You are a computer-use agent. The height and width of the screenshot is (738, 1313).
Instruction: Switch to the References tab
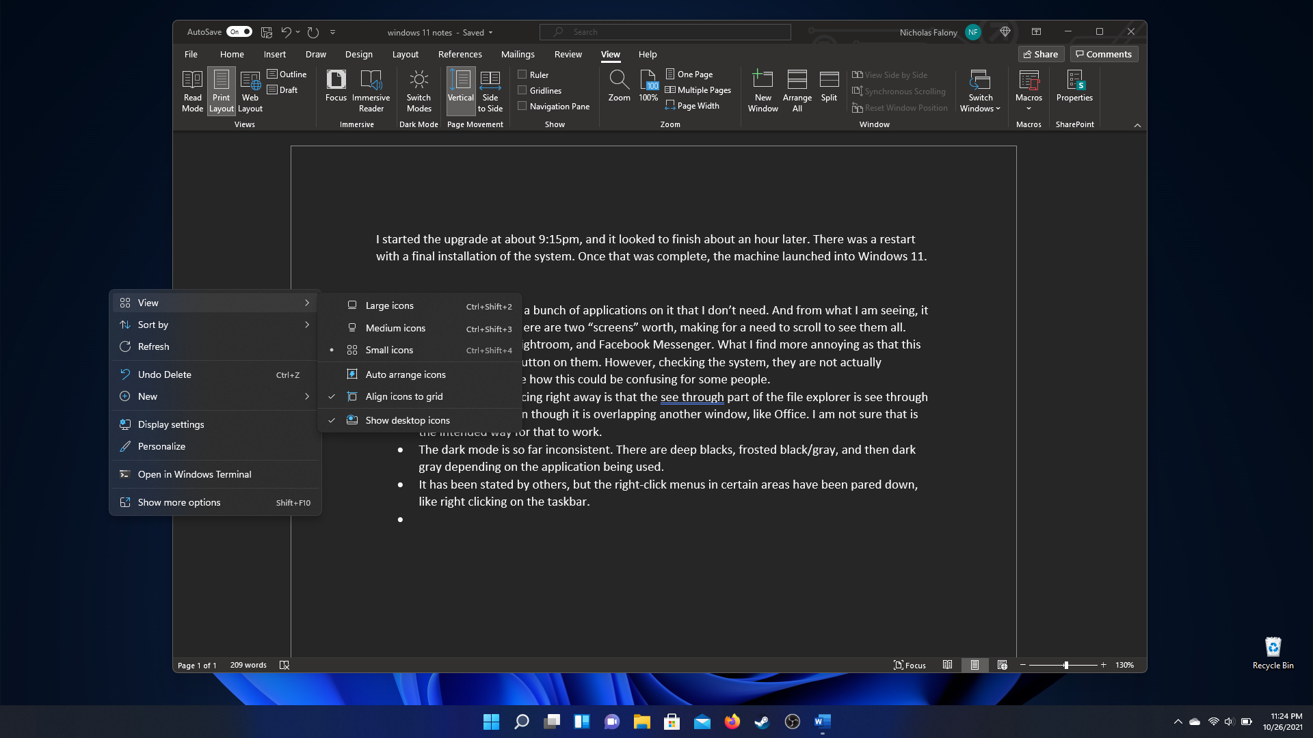coord(460,54)
